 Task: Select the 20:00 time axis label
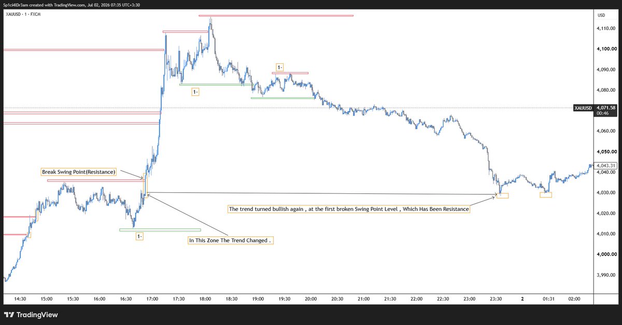tap(310, 299)
